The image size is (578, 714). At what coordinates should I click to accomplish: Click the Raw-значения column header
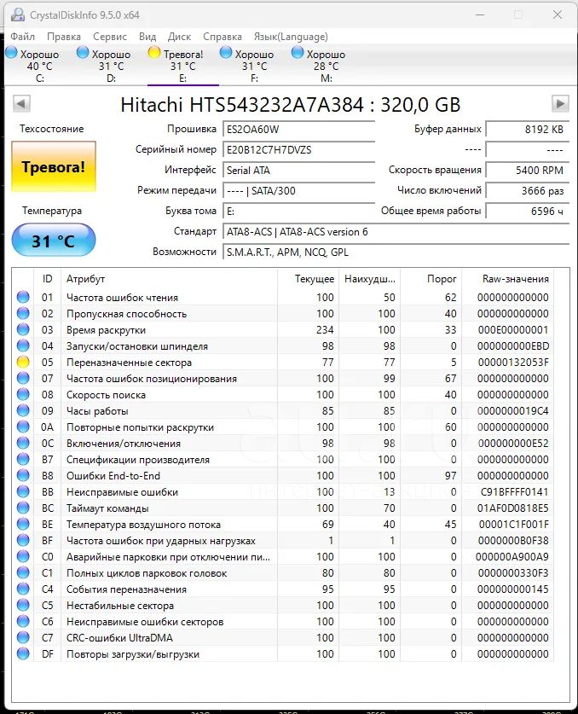[515, 279]
